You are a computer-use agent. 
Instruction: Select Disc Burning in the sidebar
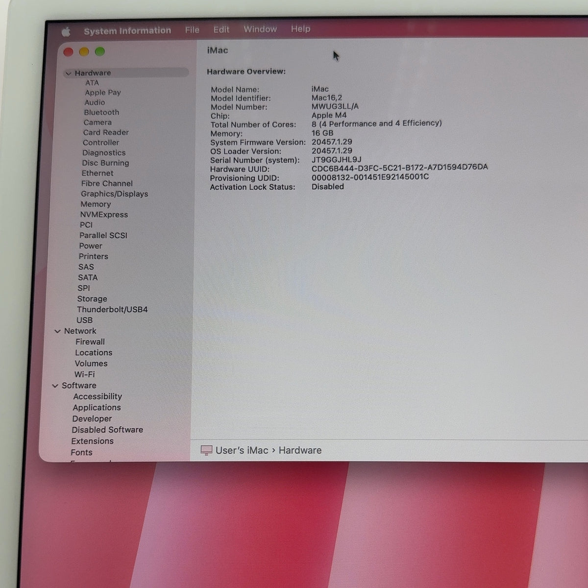[105, 163]
